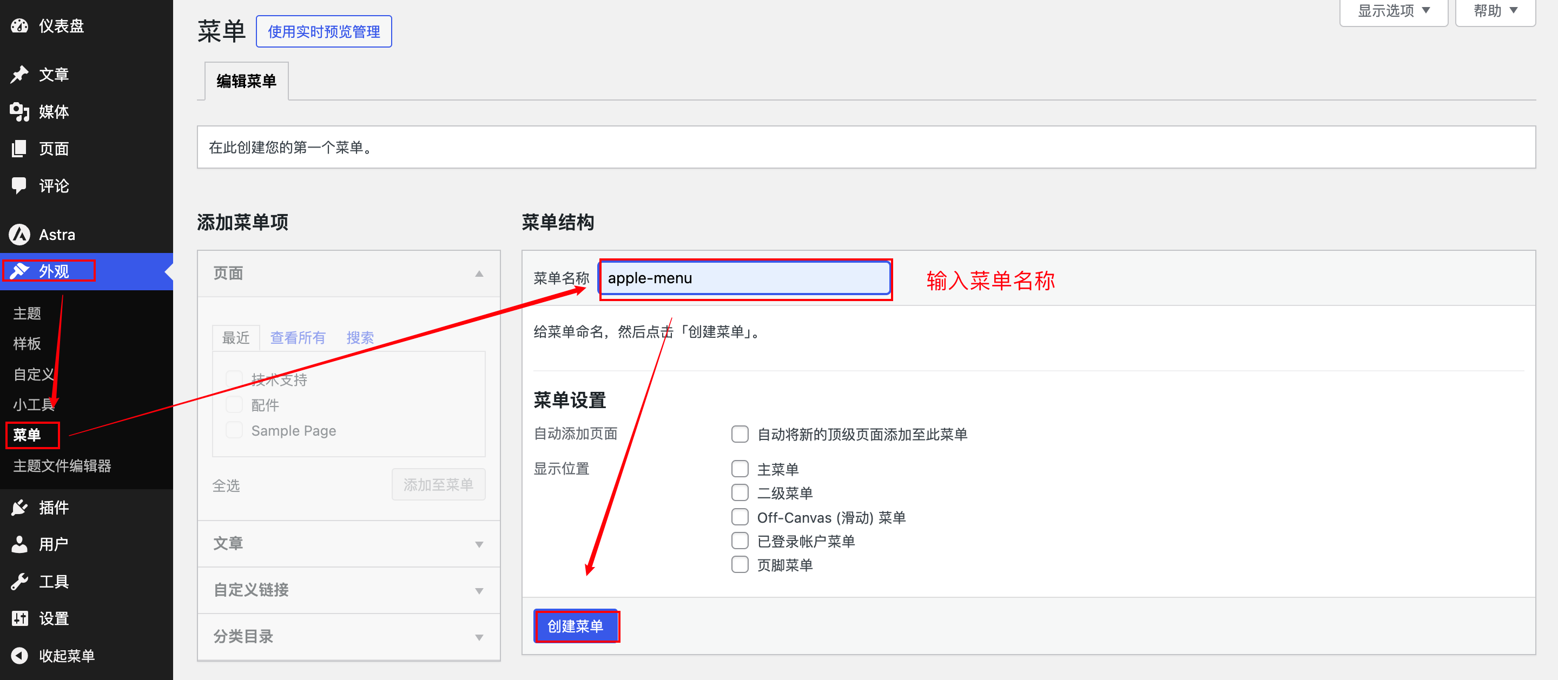
Task: Switch to the 查看所有 tab
Action: 298,338
